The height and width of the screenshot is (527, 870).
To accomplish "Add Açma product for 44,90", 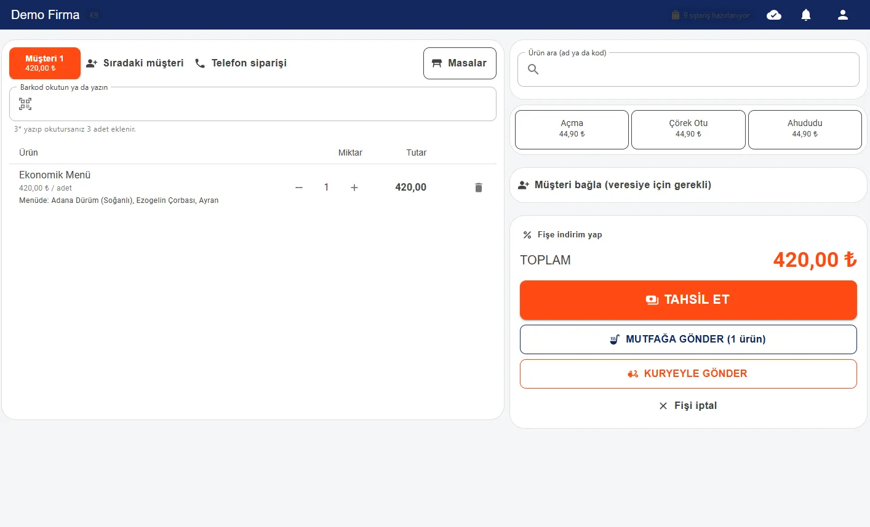I will pos(572,130).
